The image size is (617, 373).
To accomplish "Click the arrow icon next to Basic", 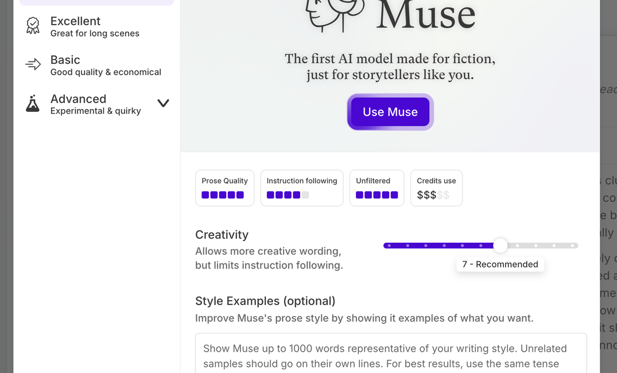I will click(33, 64).
